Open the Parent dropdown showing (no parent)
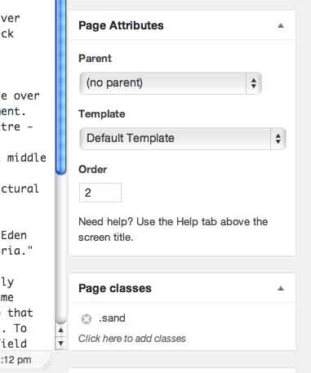This screenshot has width=311, height=373. [x=171, y=83]
